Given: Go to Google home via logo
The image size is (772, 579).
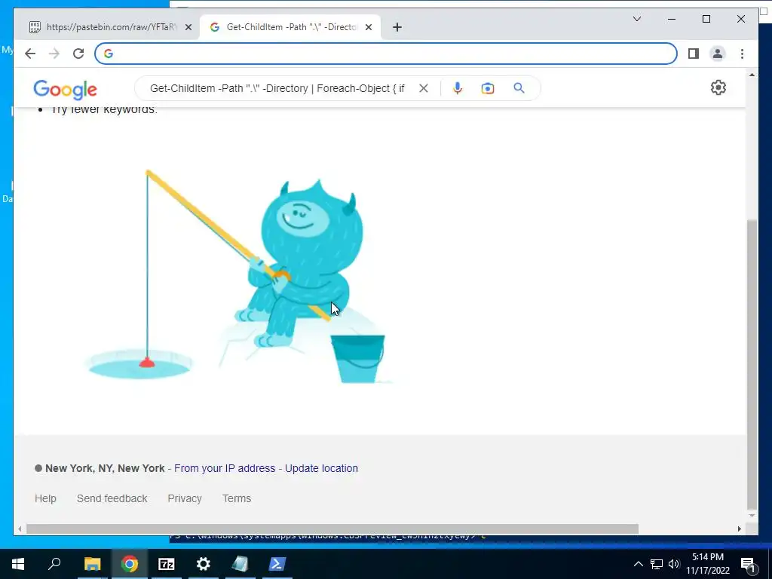Looking at the screenshot, I should (x=65, y=90).
